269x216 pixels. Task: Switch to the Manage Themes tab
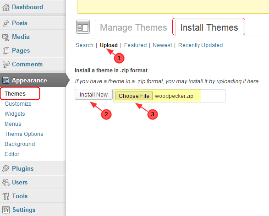coord(133,27)
